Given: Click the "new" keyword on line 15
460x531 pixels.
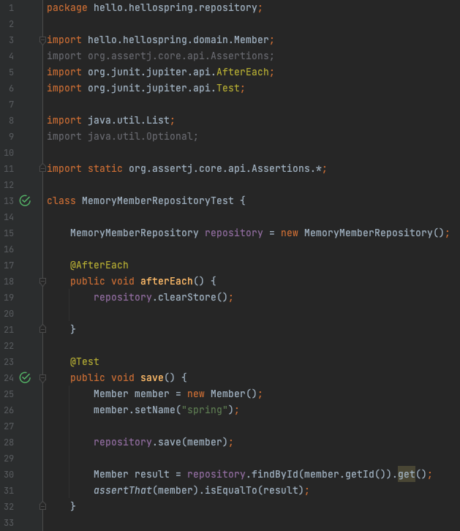Looking at the screenshot, I should [x=290, y=233].
